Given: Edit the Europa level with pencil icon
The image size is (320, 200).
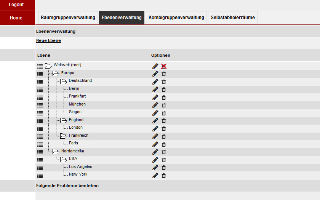Looking at the screenshot, I should click(x=155, y=74).
